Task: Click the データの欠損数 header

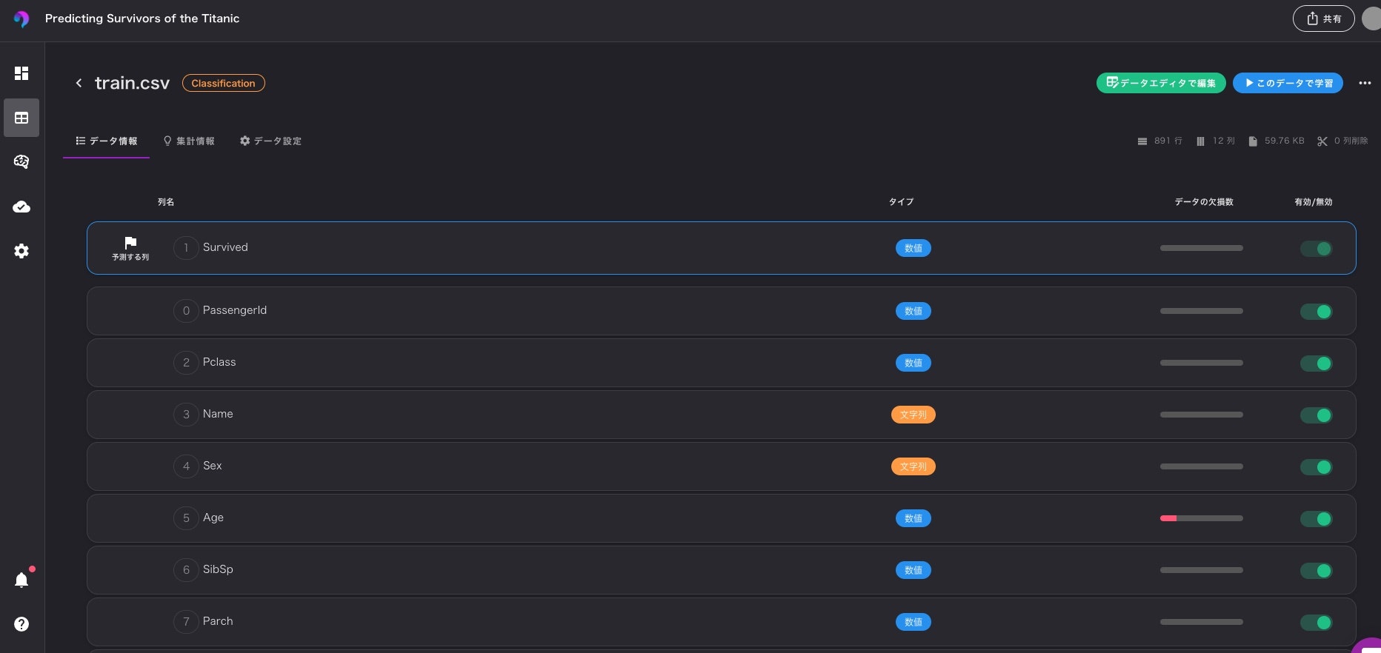Action: click(x=1204, y=202)
